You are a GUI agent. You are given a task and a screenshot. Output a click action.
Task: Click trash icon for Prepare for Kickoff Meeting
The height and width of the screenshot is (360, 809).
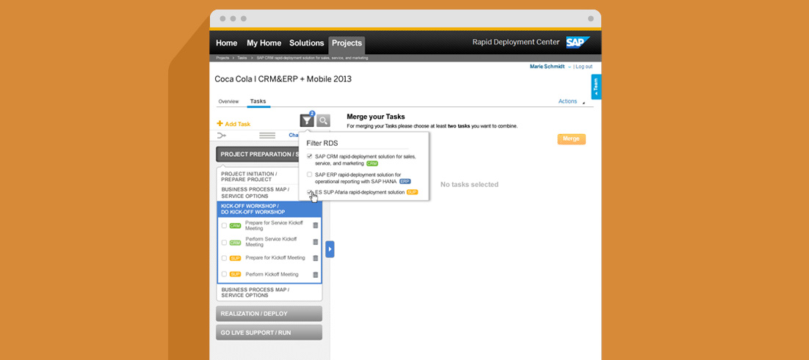click(315, 258)
